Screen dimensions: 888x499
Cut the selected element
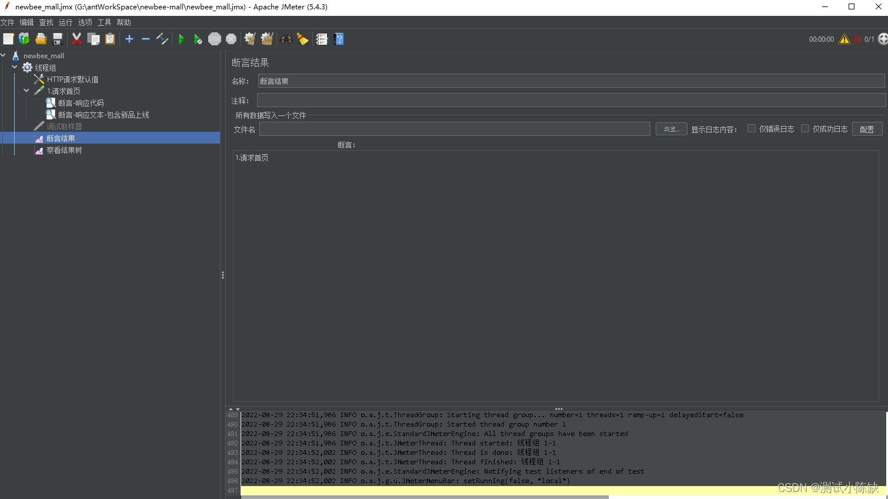pyautogui.click(x=76, y=39)
